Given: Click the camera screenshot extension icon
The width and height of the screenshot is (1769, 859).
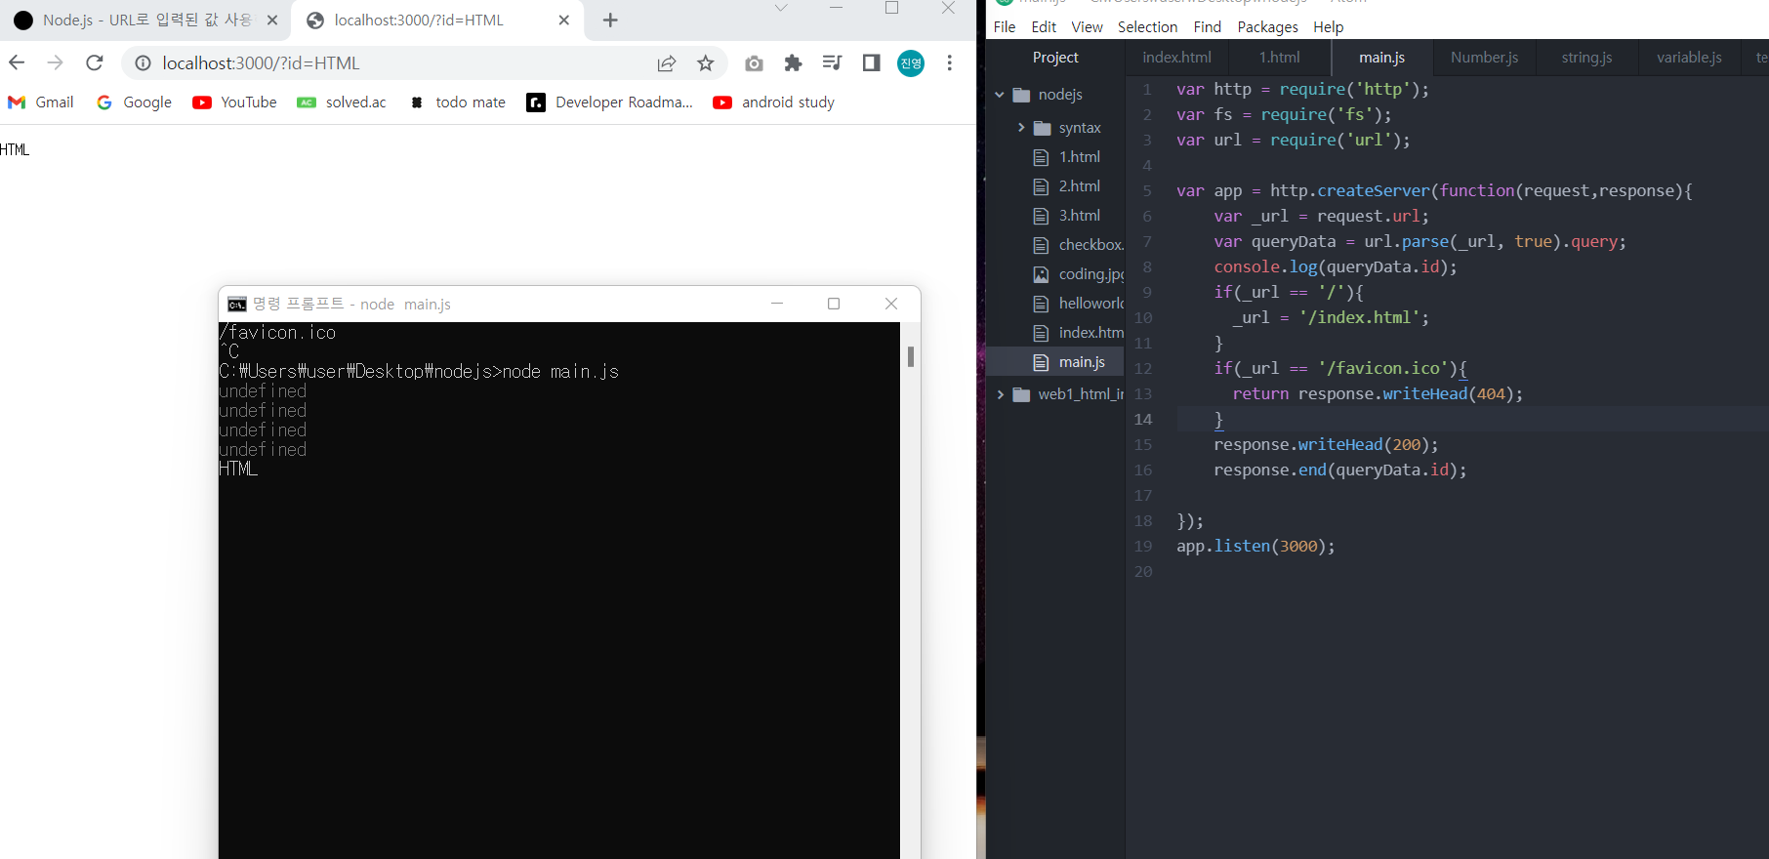Looking at the screenshot, I should [x=754, y=63].
